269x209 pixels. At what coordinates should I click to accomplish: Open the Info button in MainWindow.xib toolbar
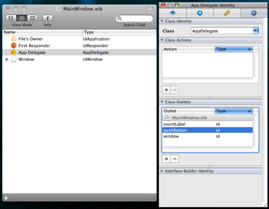click(x=48, y=18)
